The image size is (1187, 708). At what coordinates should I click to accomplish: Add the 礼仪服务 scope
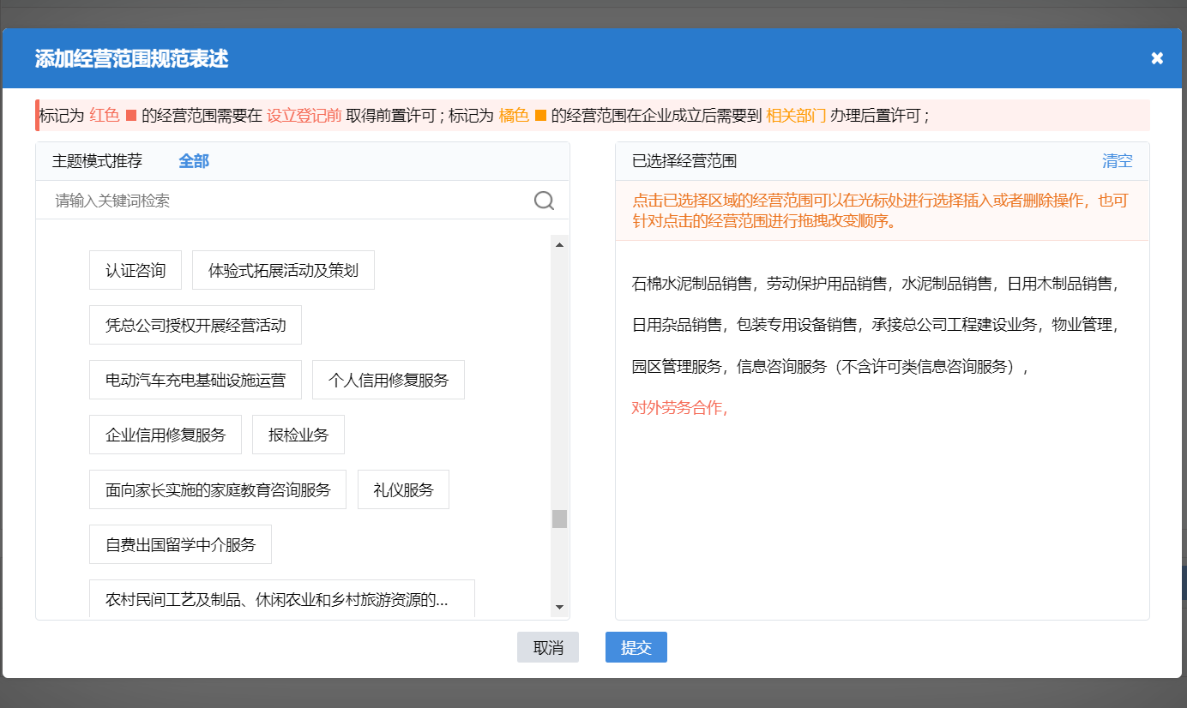click(403, 489)
